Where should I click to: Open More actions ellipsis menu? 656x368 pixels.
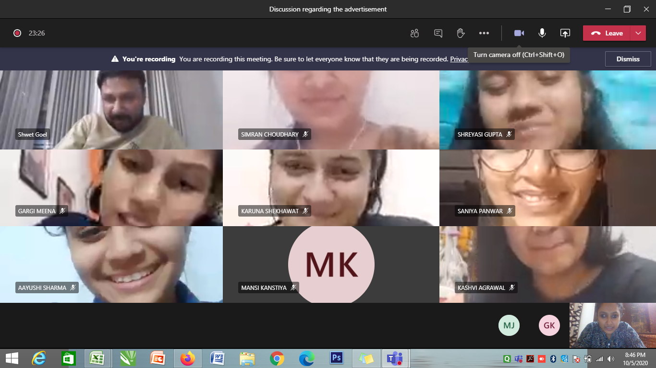[x=484, y=33]
